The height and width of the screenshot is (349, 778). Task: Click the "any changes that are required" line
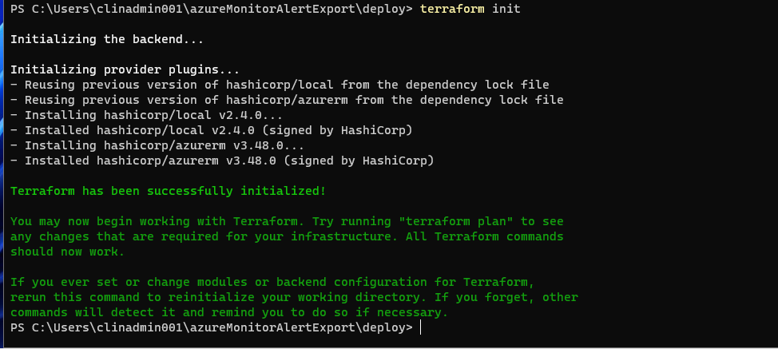(287, 237)
